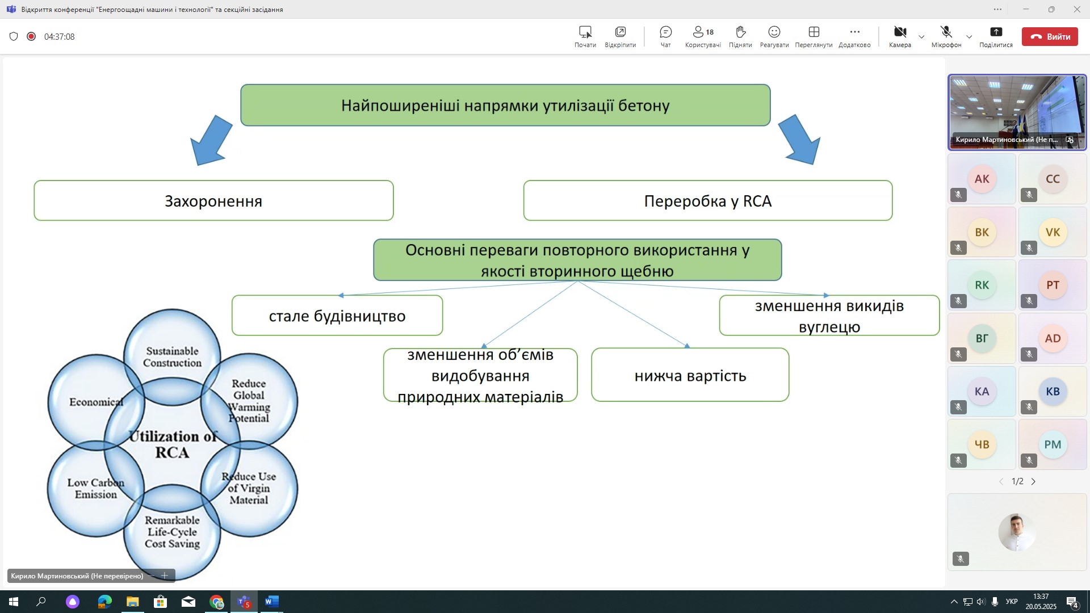Open Переглянути view layout options

tap(814, 32)
